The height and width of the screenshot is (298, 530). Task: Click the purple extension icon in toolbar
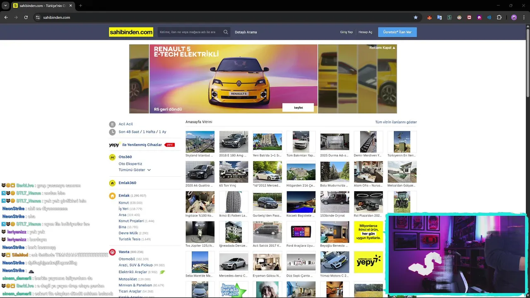coord(479,17)
